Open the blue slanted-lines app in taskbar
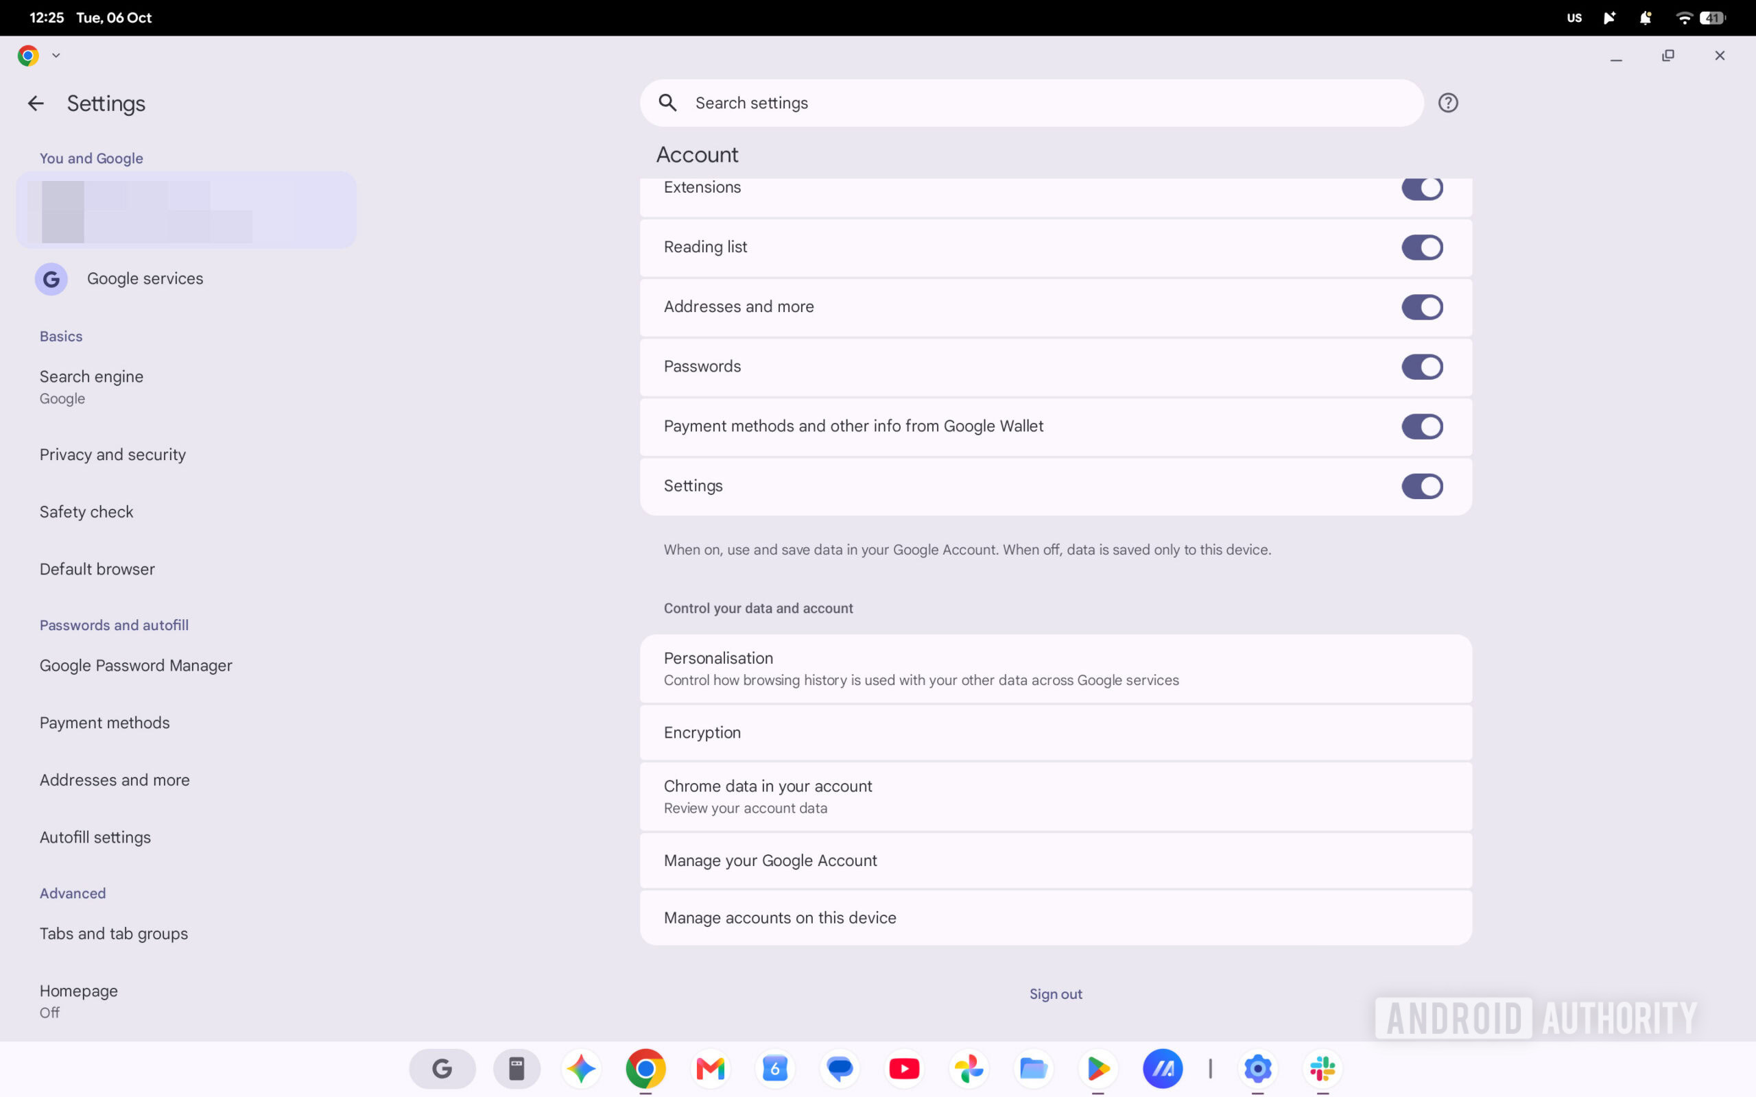This screenshot has width=1756, height=1097. coord(1163,1068)
